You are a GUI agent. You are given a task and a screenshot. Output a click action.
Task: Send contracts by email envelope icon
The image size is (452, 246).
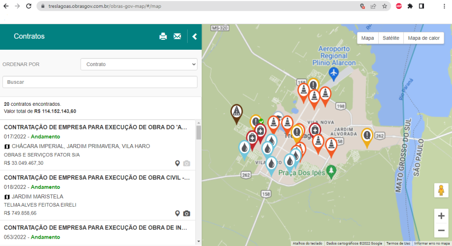(177, 36)
